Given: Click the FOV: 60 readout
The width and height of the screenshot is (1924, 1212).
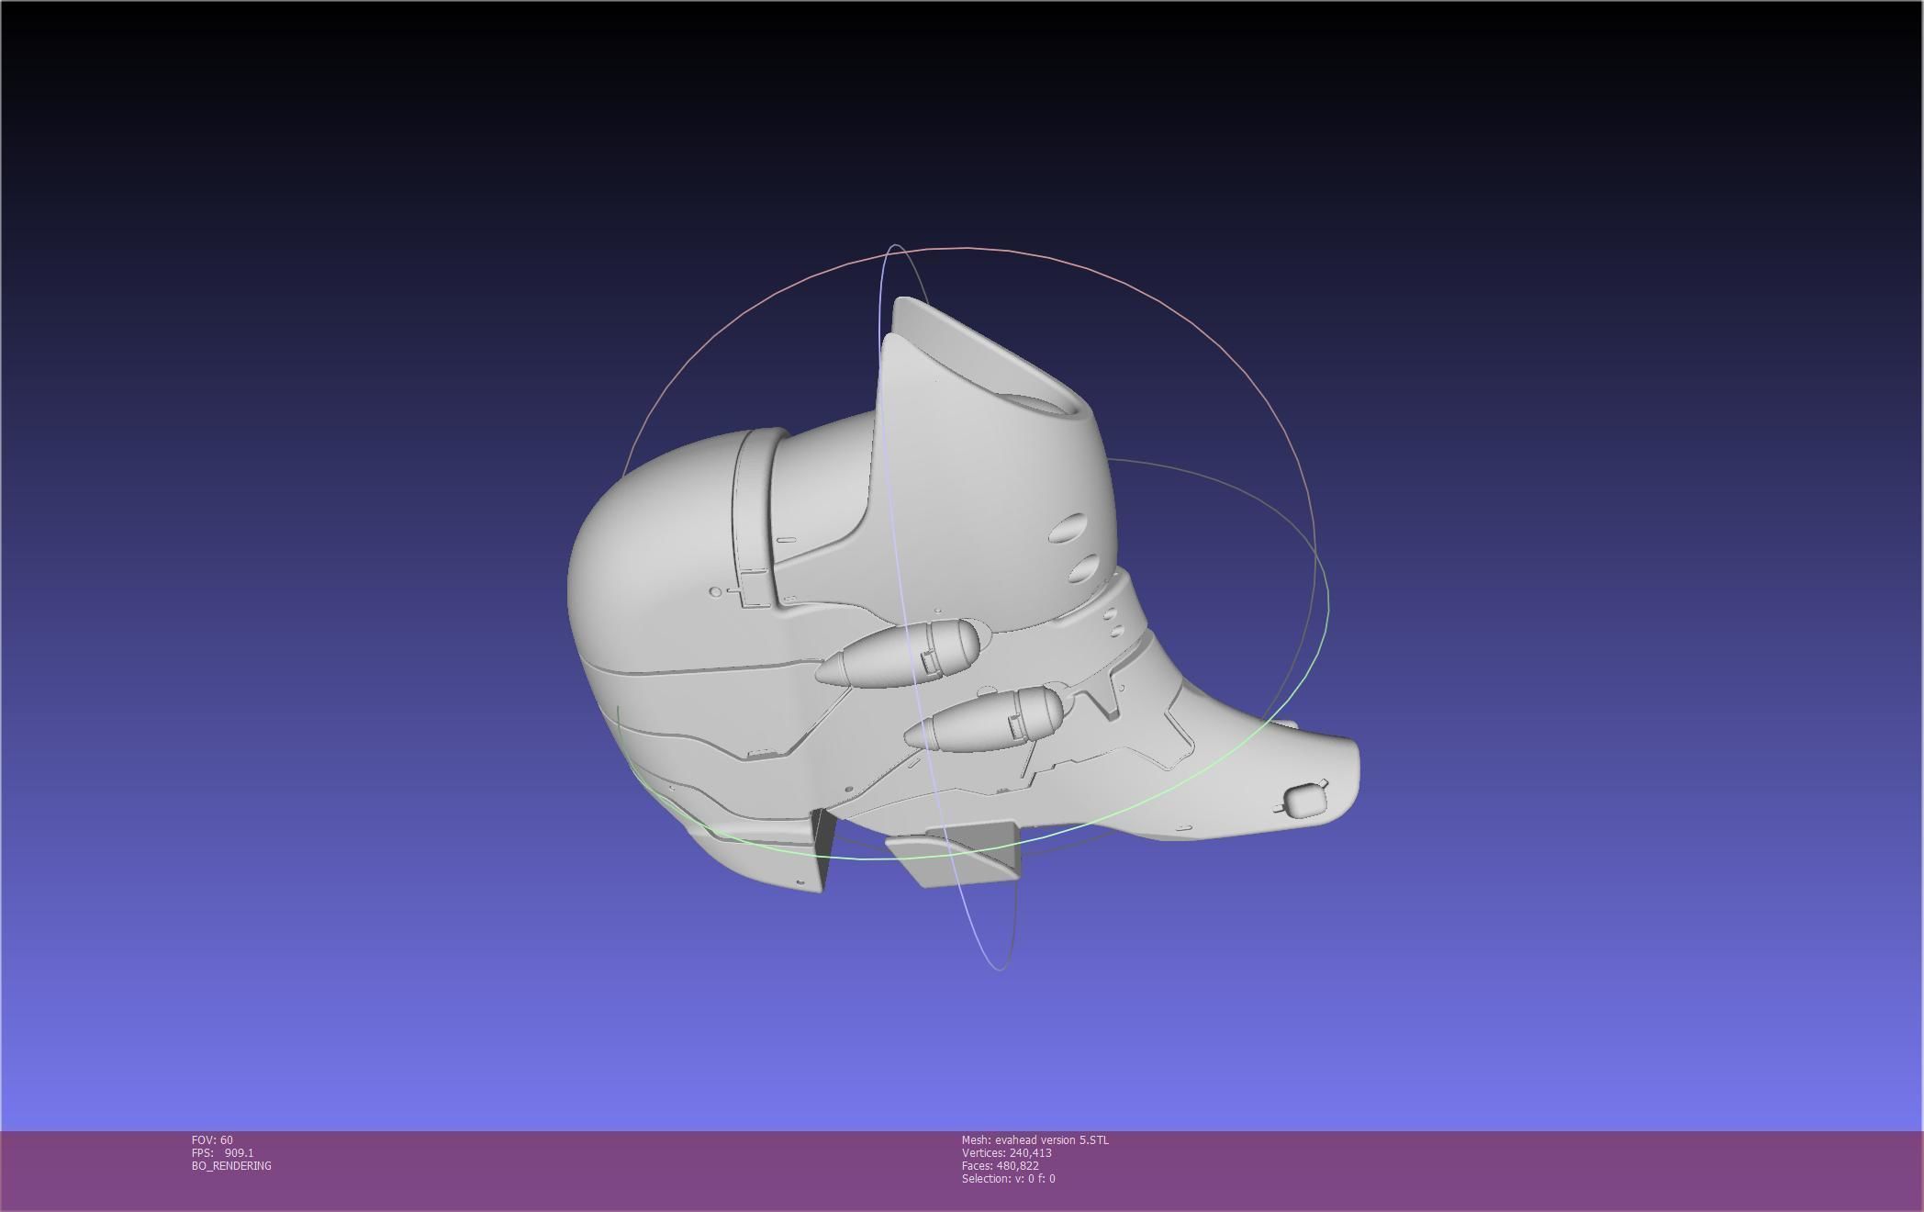Looking at the screenshot, I should click(212, 1139).
